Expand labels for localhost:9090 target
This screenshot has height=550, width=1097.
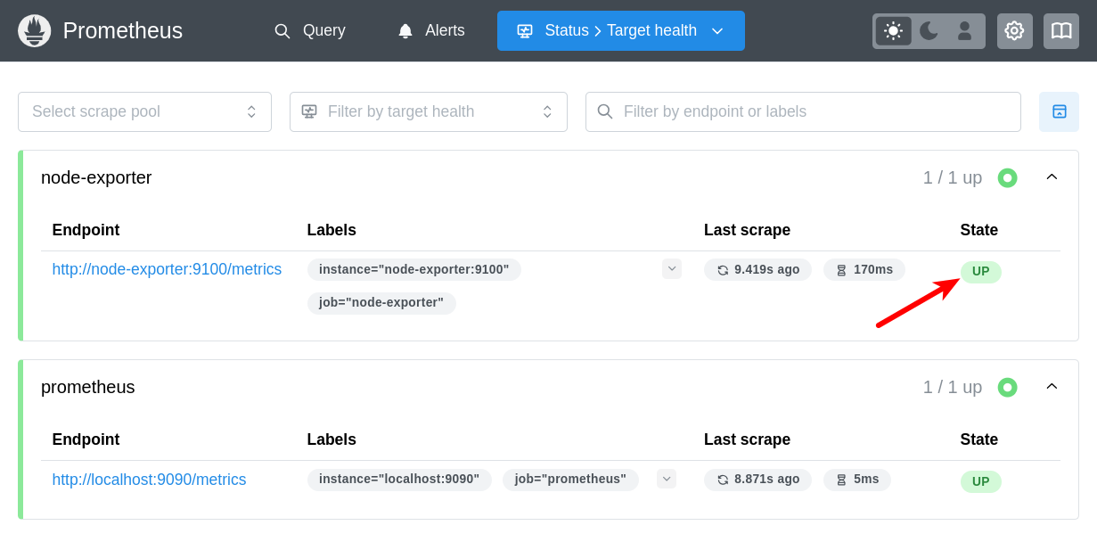[667, 479]
